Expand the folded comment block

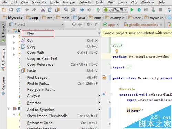[x=111, y=46]
